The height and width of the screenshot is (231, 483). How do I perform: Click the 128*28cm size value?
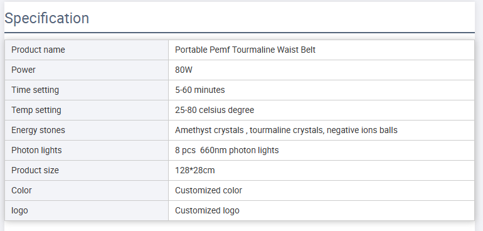194,170
